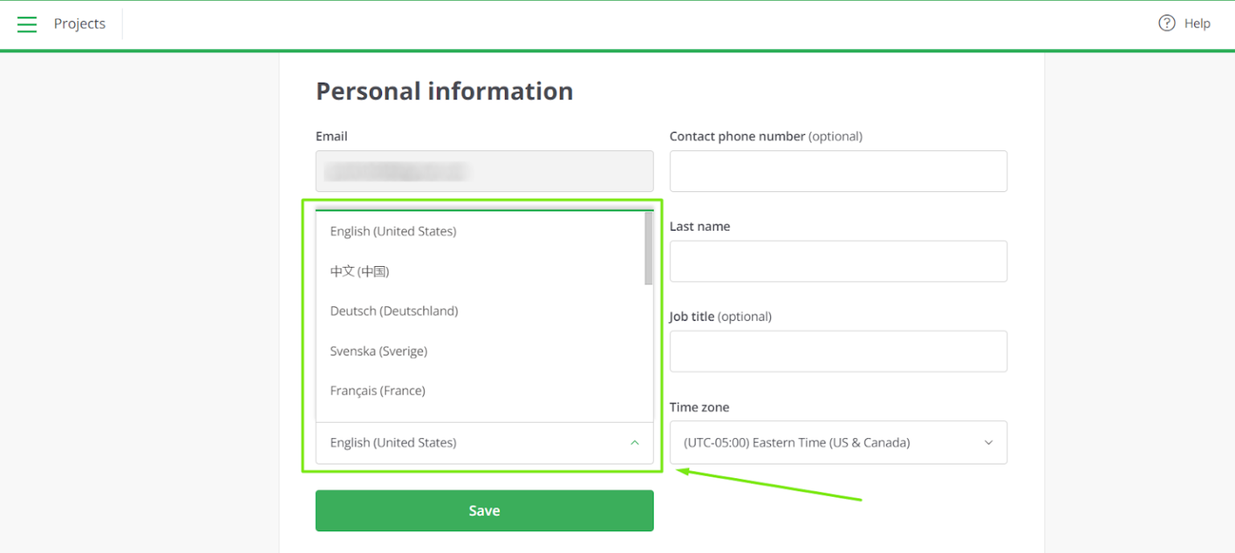Select the 中文 (中国) language option

(359, 271)
